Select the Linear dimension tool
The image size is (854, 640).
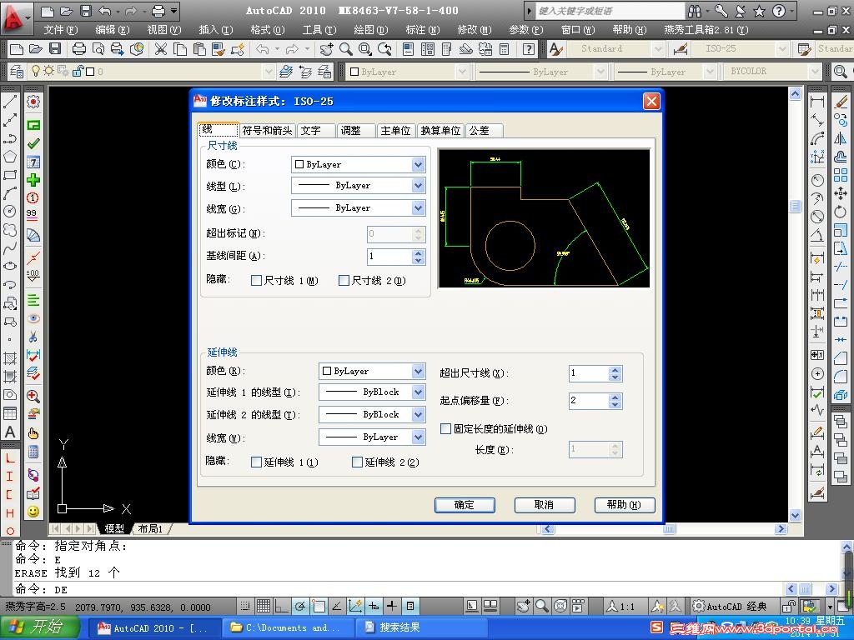coord(817,102)
